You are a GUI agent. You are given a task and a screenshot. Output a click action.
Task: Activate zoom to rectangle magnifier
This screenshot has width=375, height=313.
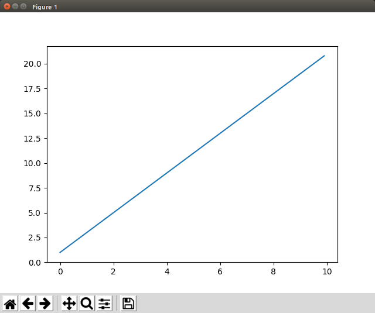(x=87, y=304)
